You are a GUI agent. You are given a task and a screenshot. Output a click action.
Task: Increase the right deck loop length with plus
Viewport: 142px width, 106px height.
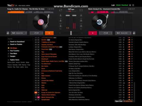tap(111, 33)
